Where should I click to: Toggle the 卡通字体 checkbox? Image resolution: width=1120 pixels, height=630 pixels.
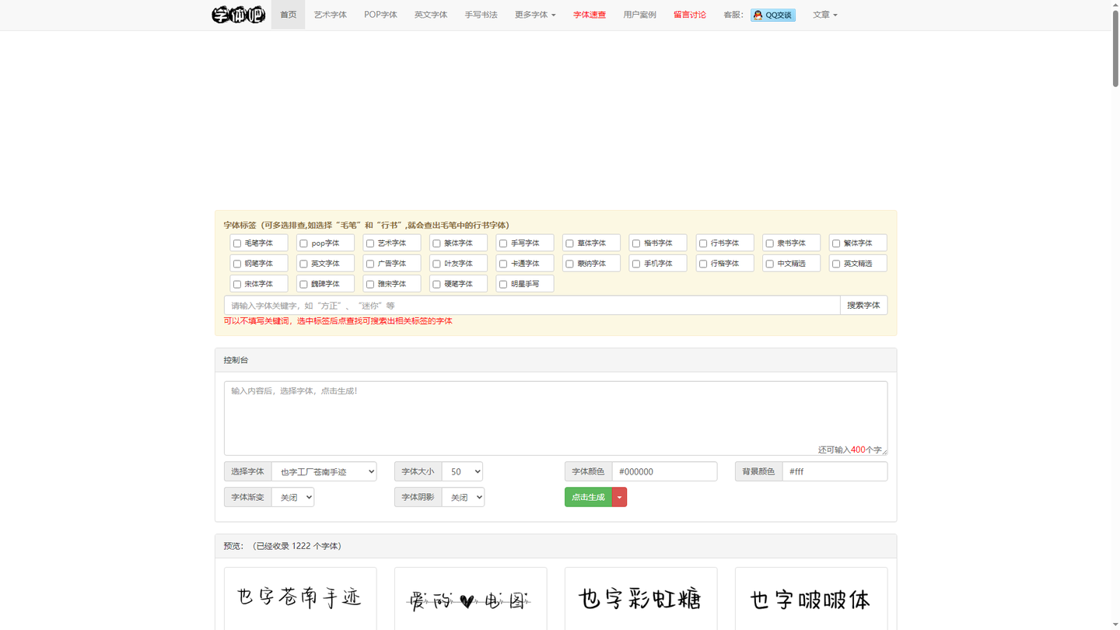click(503, 264)
